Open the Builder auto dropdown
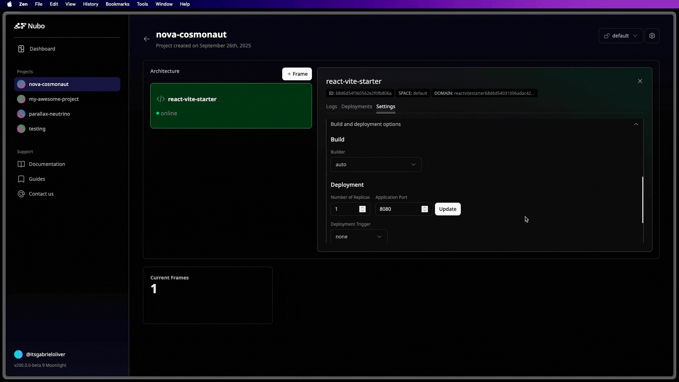Screen dimensions: 679x382 coord(376,164)
